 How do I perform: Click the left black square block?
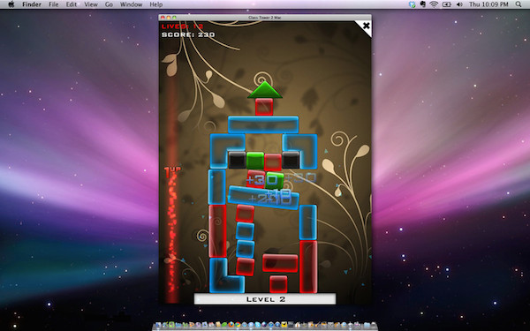click(237, 160)
